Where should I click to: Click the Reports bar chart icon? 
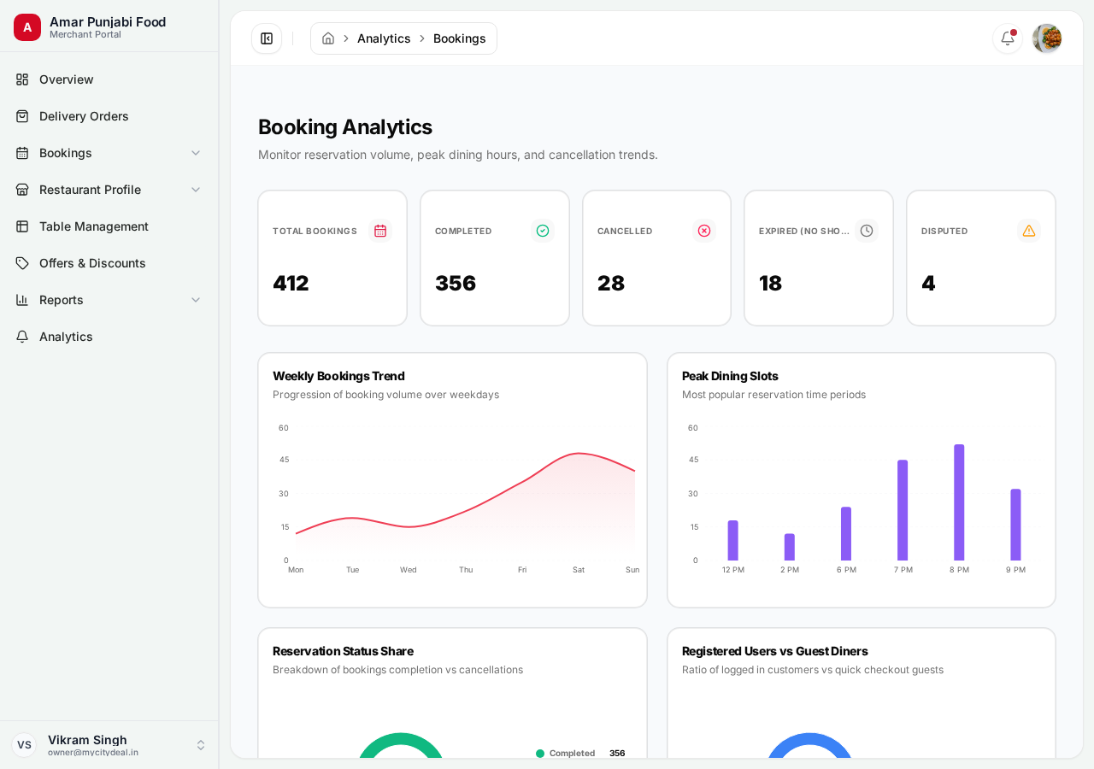point(22,300)
